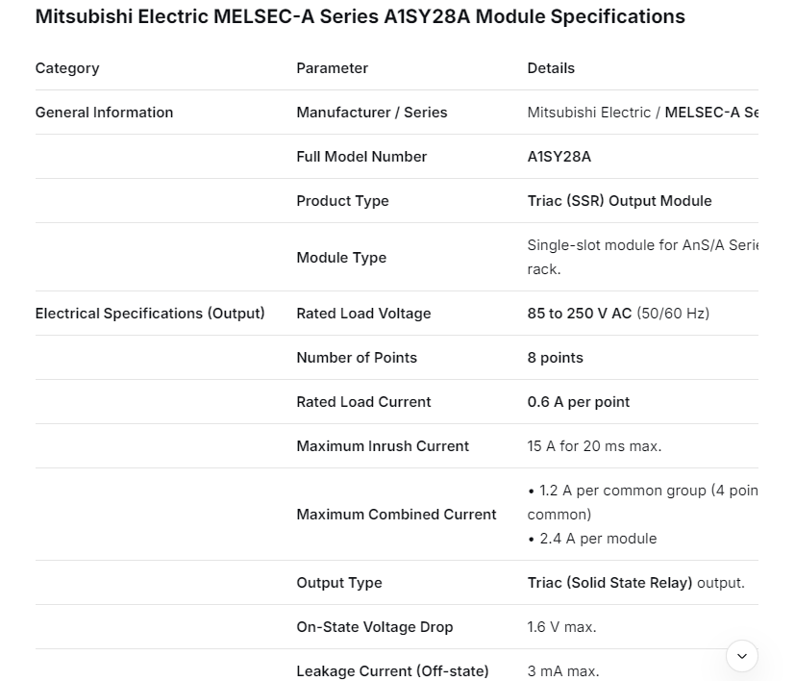The image size is (795, 681).
Task: Click the Output Type parameter label
Action: tap(338, 583)
